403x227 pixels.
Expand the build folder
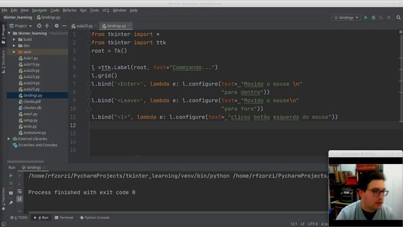pyautogui.click(x=14, y=40)
